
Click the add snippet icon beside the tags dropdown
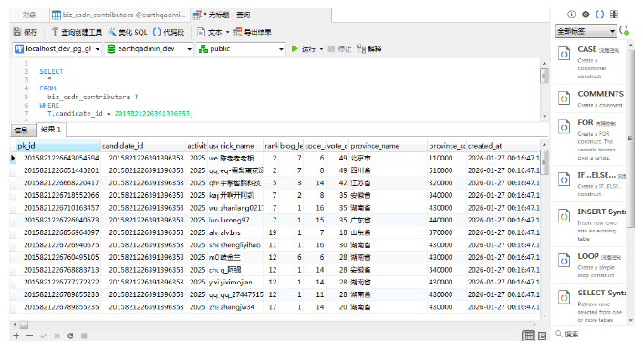pos(624,31)
